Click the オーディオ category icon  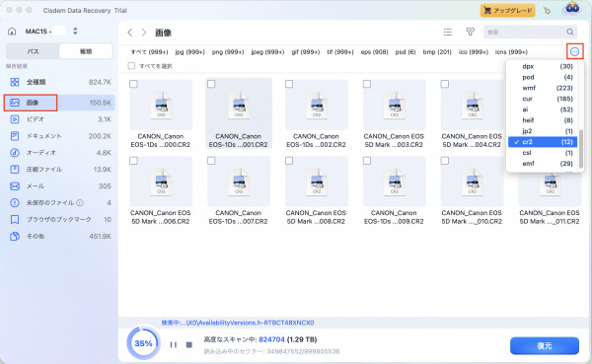(x=15, y=153)
